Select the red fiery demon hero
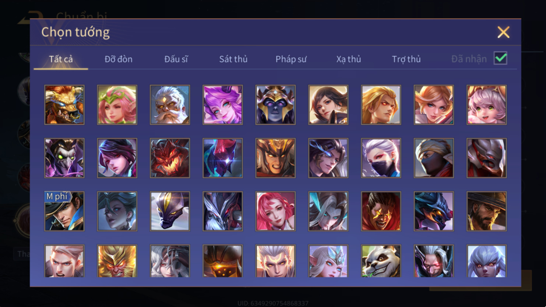 (170, 158)
